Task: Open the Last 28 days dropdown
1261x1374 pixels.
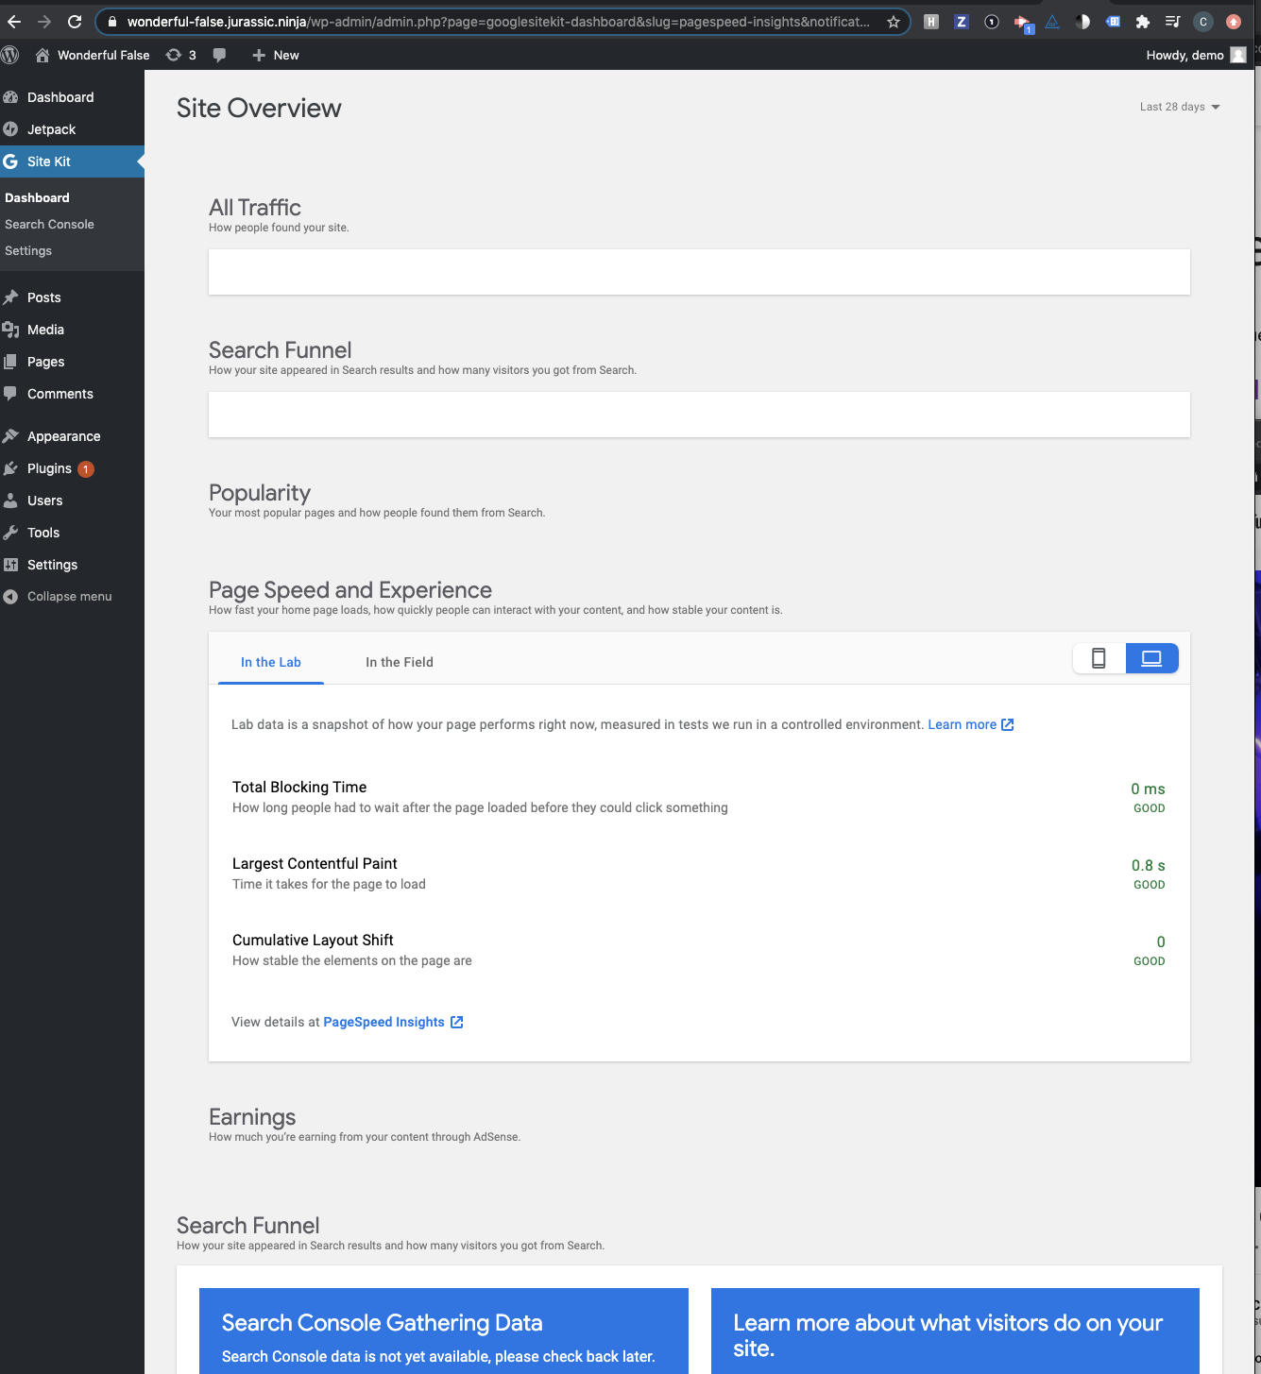Action: coord(1179,107)
